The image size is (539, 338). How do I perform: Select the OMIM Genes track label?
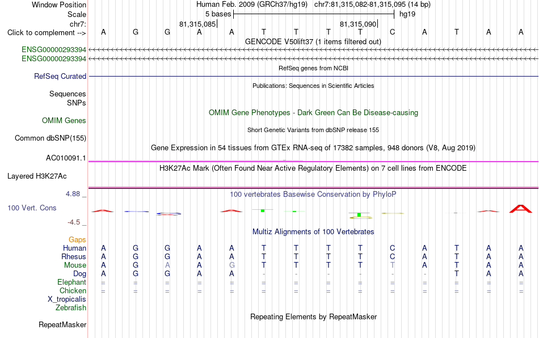pyautogui.click(x=64, y=121)
